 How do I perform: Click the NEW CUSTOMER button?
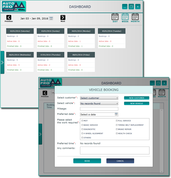(137, 98)
